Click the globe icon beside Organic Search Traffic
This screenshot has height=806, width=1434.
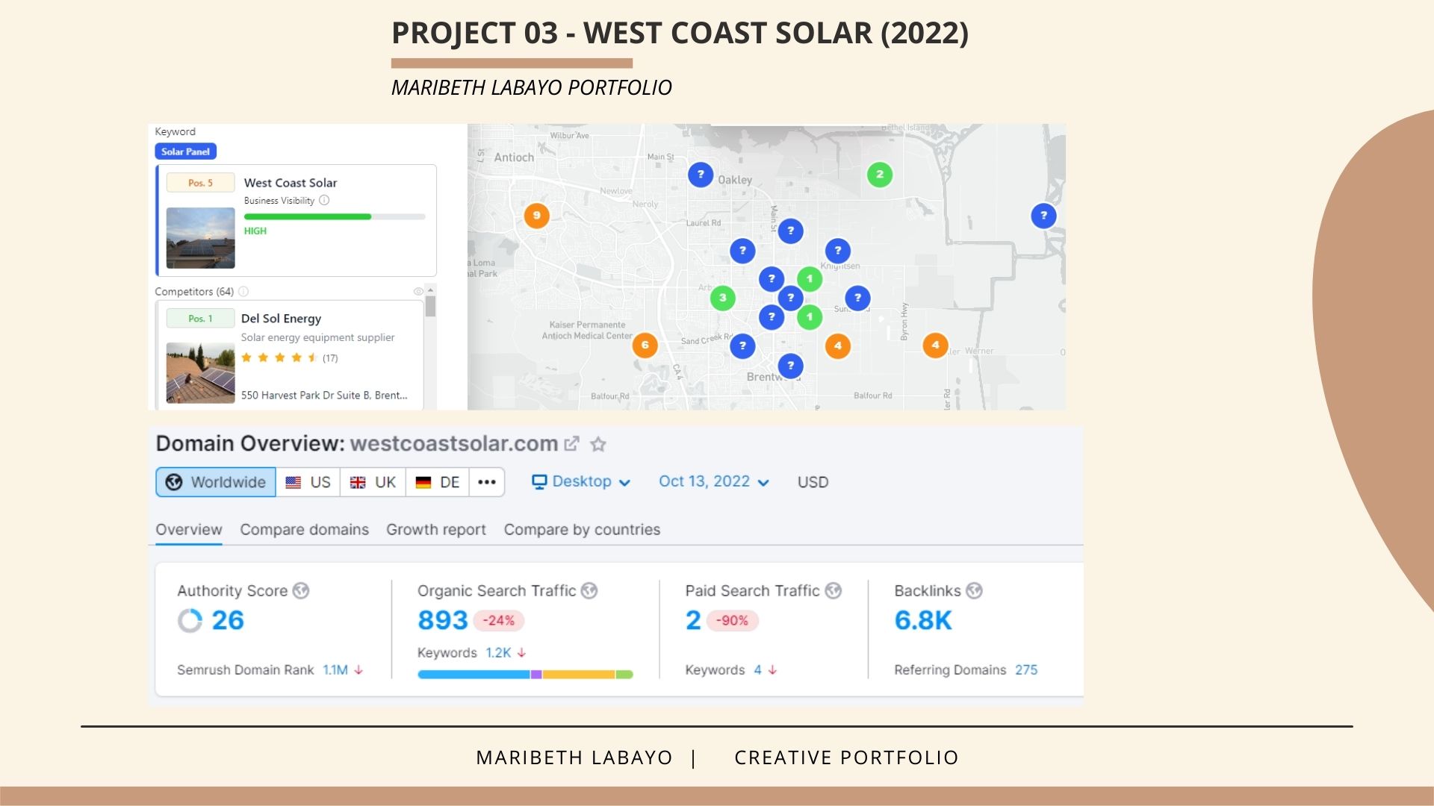pos(589,590)
